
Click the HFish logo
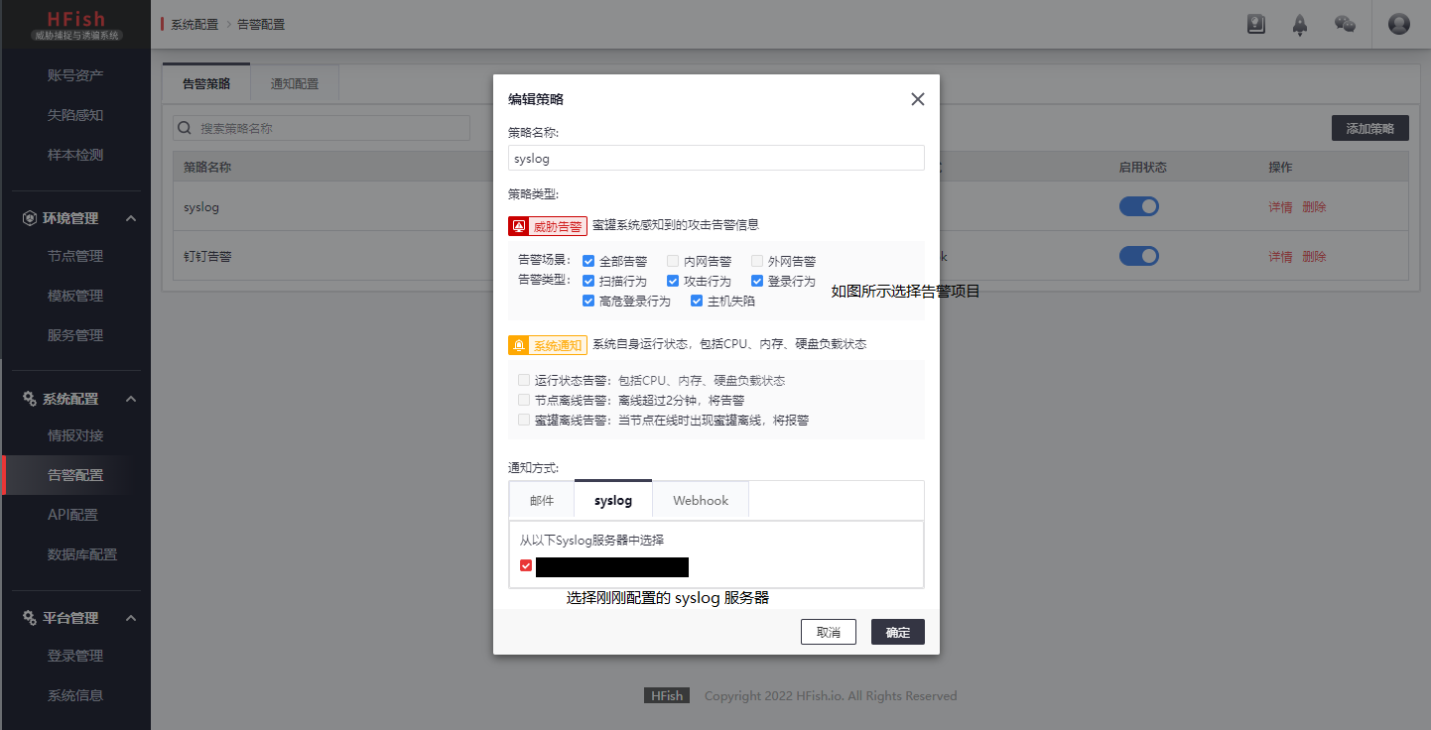pyautogui.click(x=75, y=24)
